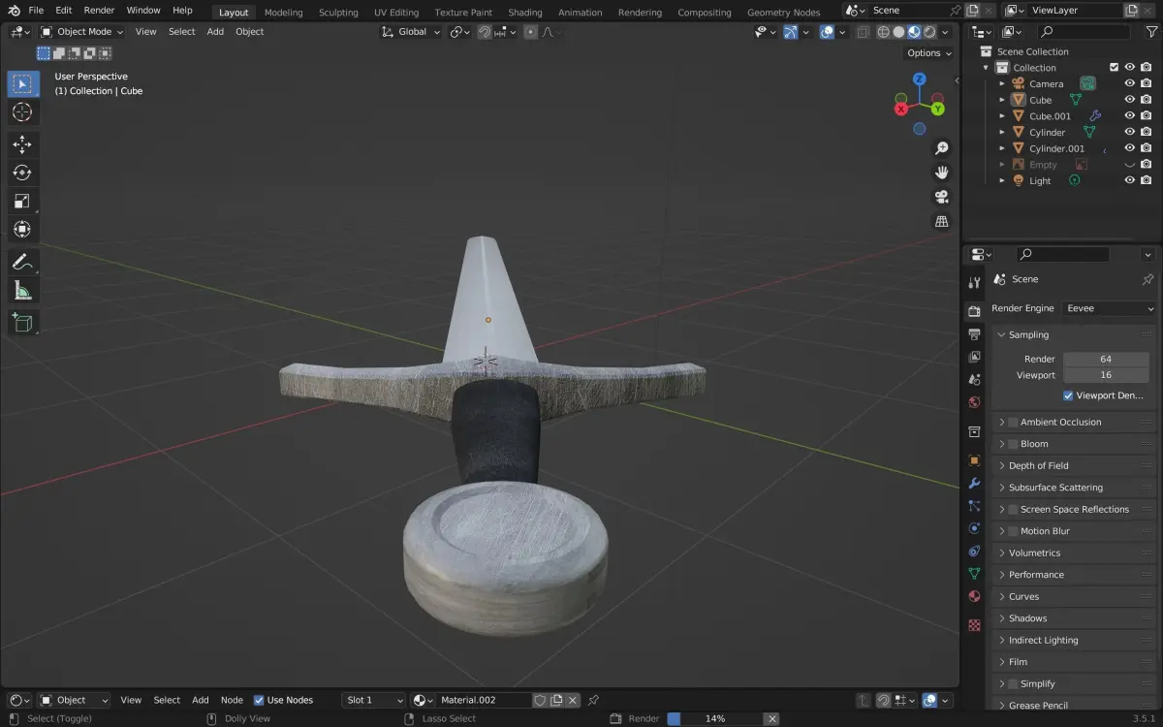This screenshot has height=727, width=1163.
Task: Open the Slot 1 dropdown
Action: pyautogui.click(x=374, y=700)
